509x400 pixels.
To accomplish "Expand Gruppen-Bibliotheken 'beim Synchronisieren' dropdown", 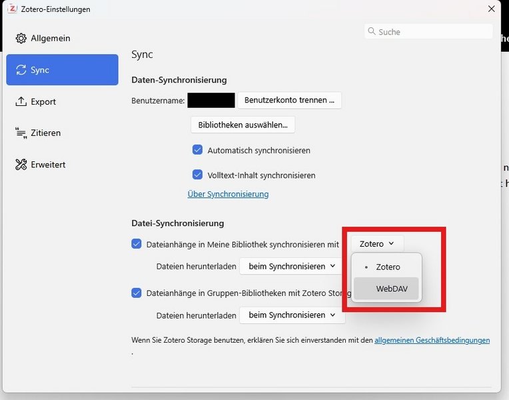I will click(x=292, y=315).
